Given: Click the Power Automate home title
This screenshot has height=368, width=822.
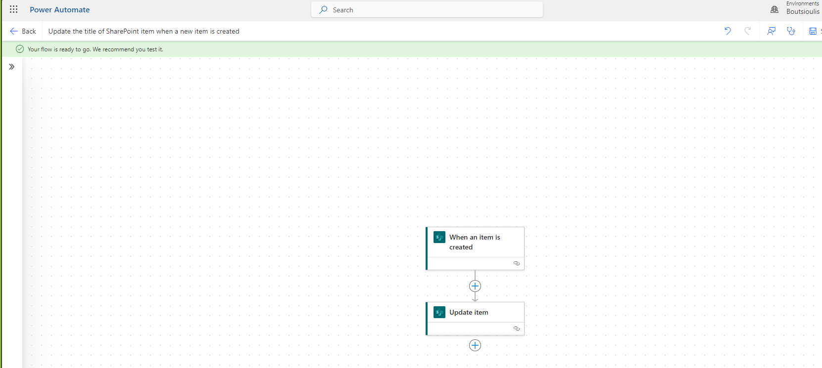Looking at the screenshot, I should (60, 10).
